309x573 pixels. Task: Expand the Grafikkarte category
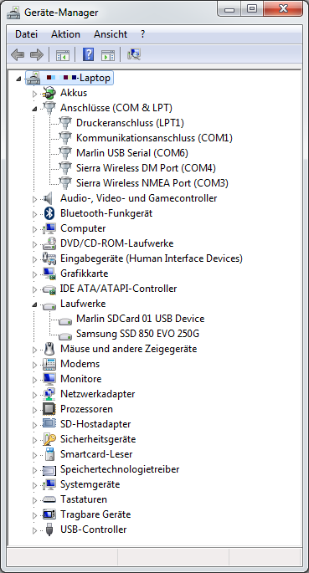pyautogui.click(x=34, y=274)
